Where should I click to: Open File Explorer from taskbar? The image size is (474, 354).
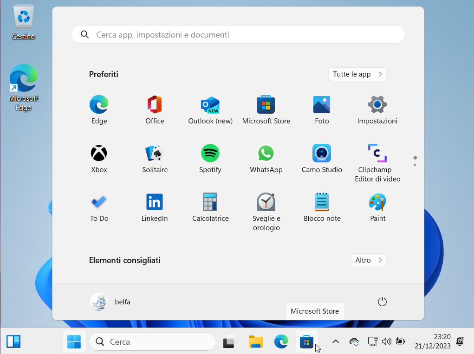pyautogui.click(x=256, y=341)
